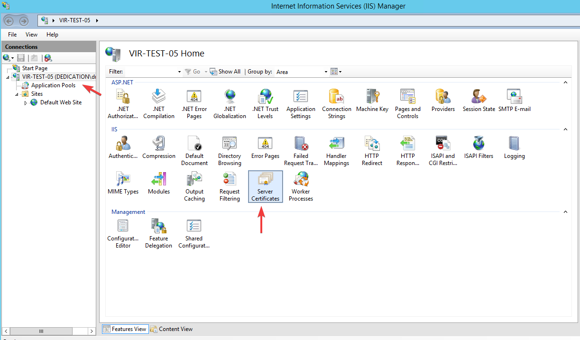Open HTTP Response Headers feature
The width and height of the screenshot is (580, 340).
pos(408,151)
